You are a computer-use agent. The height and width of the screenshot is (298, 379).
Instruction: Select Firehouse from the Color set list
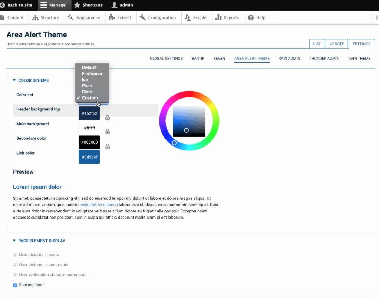click(x=92, y=73)
